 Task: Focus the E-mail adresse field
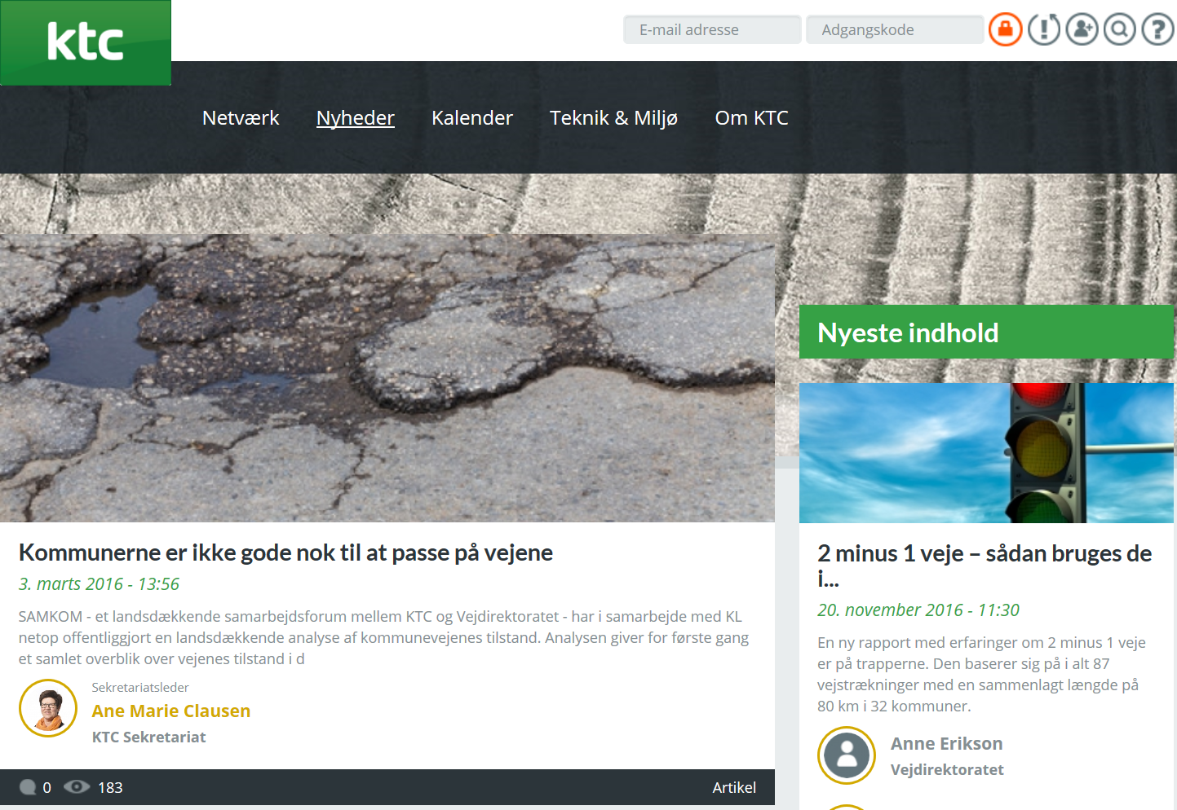(711, 30)
